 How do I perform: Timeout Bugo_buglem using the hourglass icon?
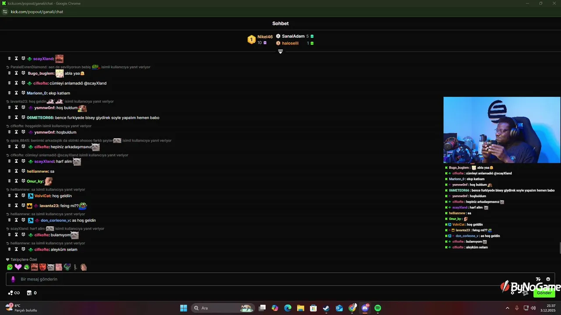tap(16, 73)
